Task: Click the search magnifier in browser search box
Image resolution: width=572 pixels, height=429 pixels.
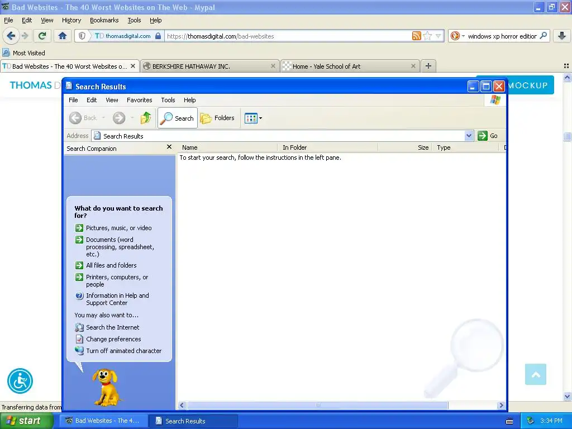Action: (x=543, y=36)
